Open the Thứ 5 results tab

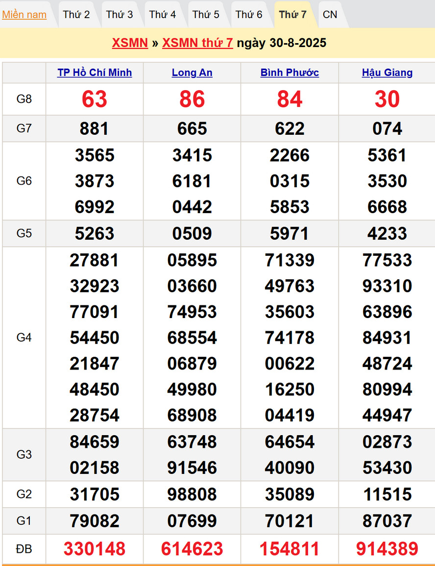pos(206,15)
